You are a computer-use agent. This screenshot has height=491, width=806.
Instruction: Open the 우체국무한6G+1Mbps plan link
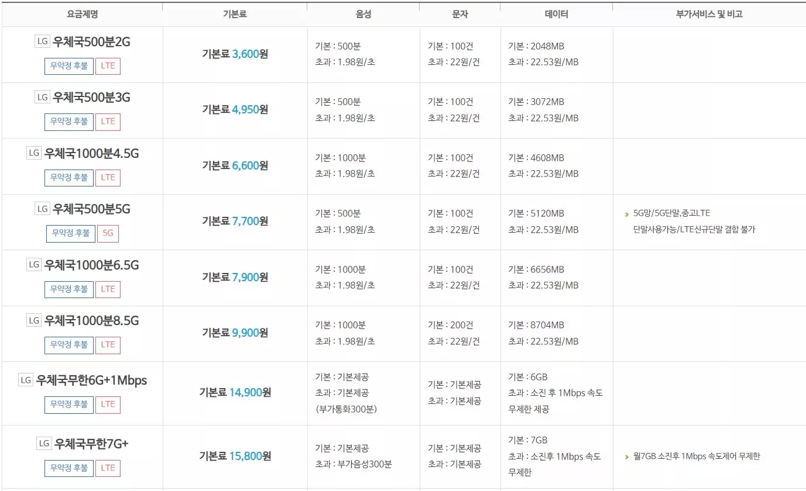tap(91, 381)
